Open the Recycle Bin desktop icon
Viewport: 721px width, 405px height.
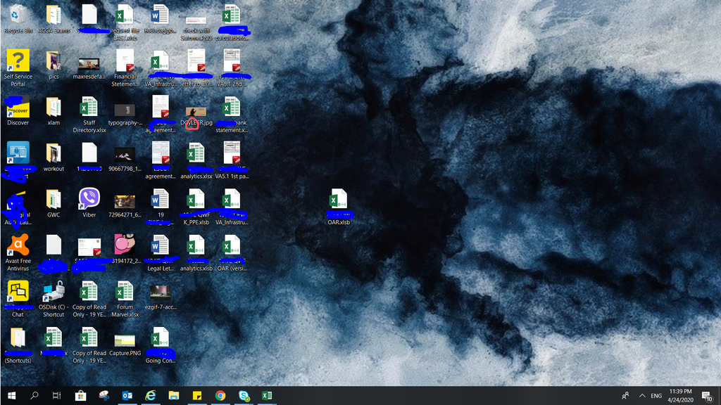(18, 19)
